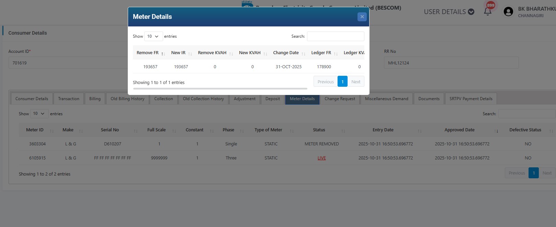Select the Meter Details tab
The height and width of the screenshot is (227, 556).
click(x=302, y=99)
